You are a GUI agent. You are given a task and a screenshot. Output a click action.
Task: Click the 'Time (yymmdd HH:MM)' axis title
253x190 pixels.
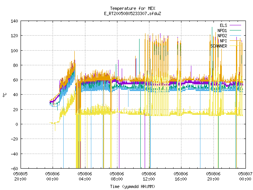click(x=132, y=186)
